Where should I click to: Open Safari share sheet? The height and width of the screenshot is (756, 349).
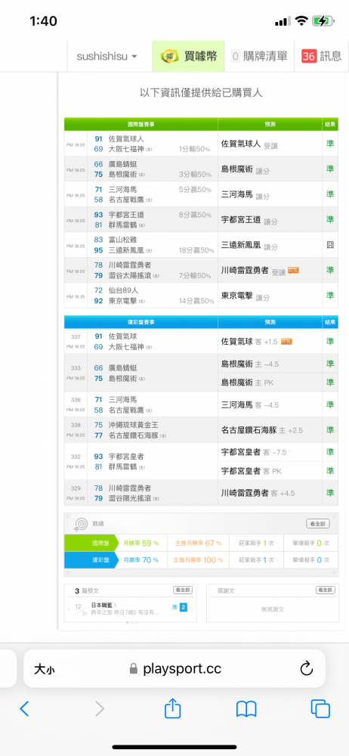(x=172, y=708)
